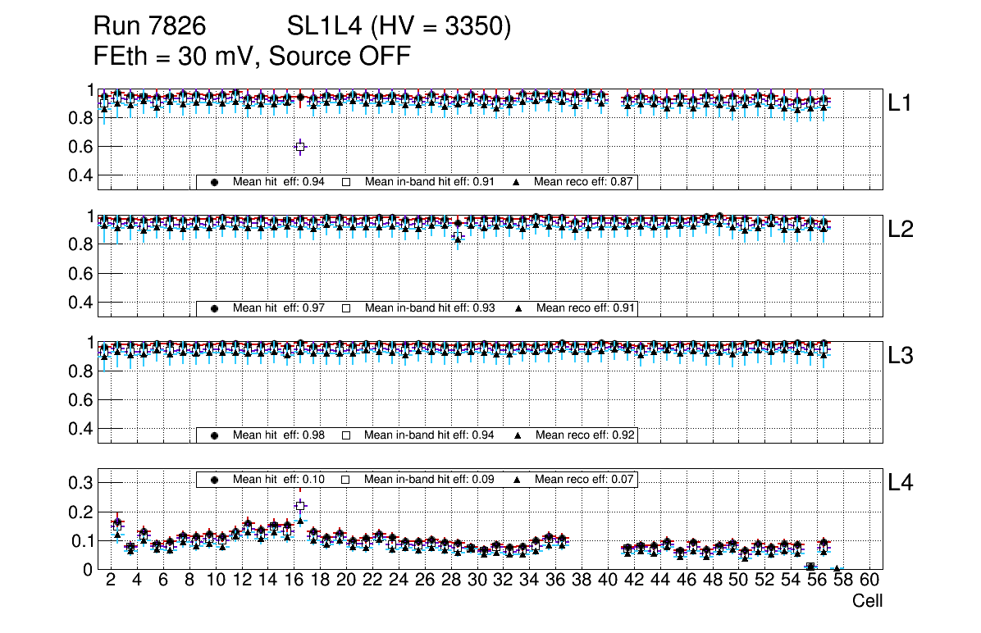Click the 'FEth = 30 mV, Source OFF' subtitle
This screenshot has height=633, width=981.
[252, 57]
